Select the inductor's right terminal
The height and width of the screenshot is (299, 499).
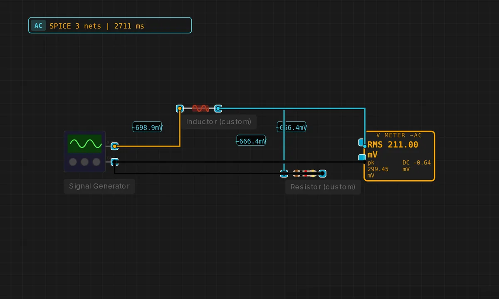tap(218, 109)
